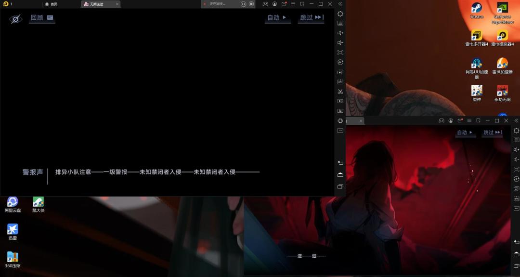Close the tab in second emulator title bar

(x=361, y=121)
